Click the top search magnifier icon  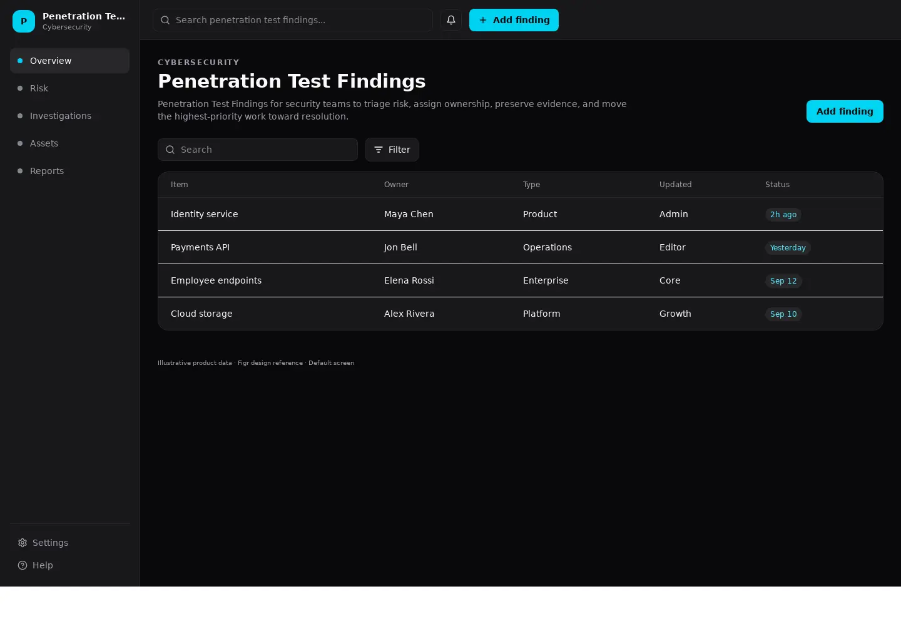165,20
